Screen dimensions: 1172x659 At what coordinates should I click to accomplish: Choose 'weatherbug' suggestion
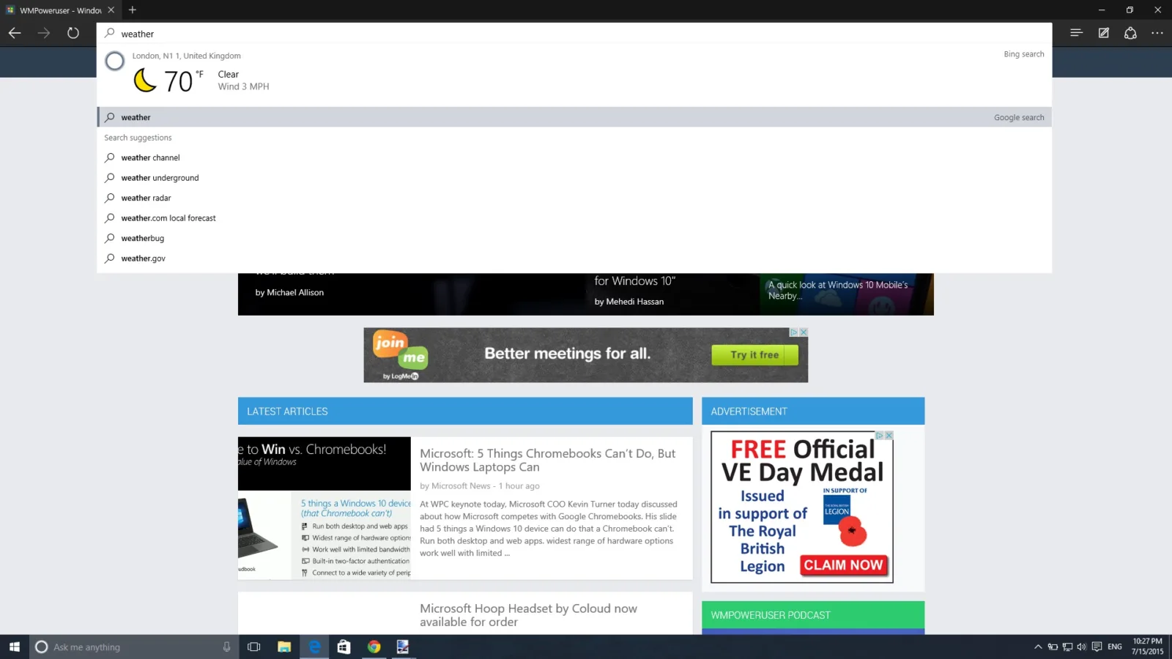coord(574,238)
